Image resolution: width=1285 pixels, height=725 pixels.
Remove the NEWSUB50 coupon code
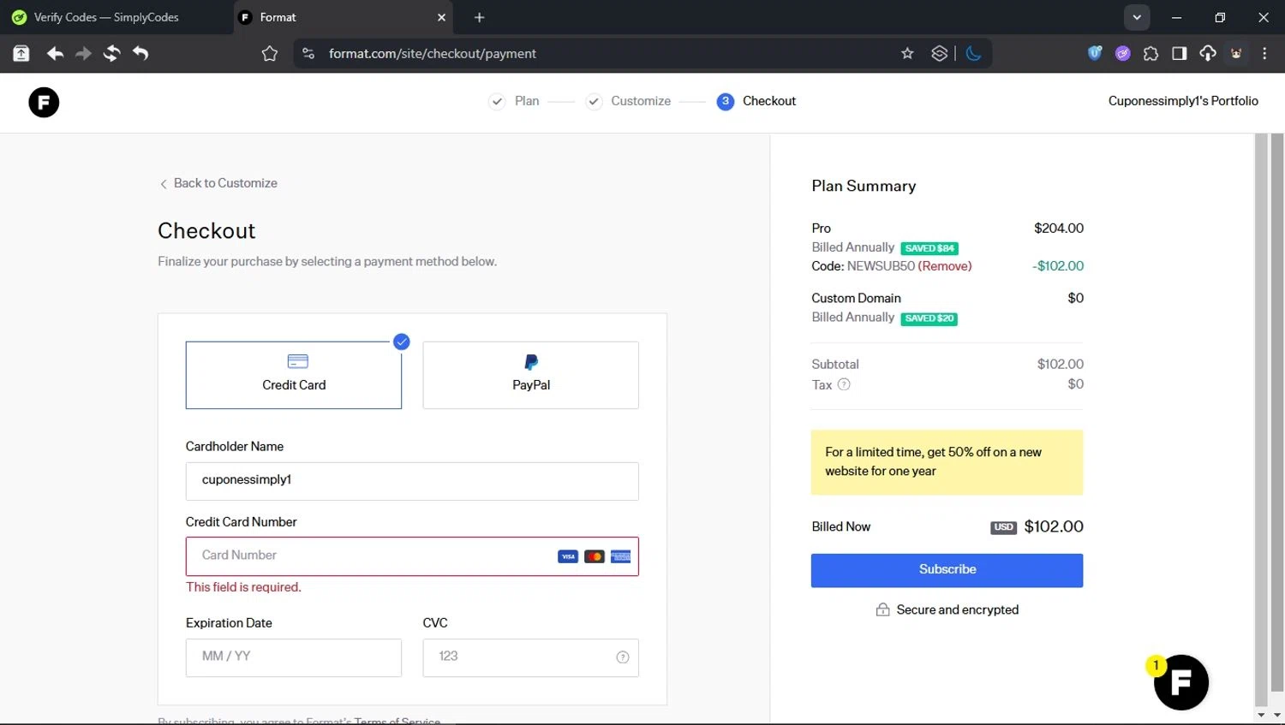pyautogui.click(x=945, y=266)
